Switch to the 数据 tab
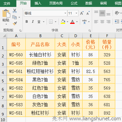 point(89,3)
